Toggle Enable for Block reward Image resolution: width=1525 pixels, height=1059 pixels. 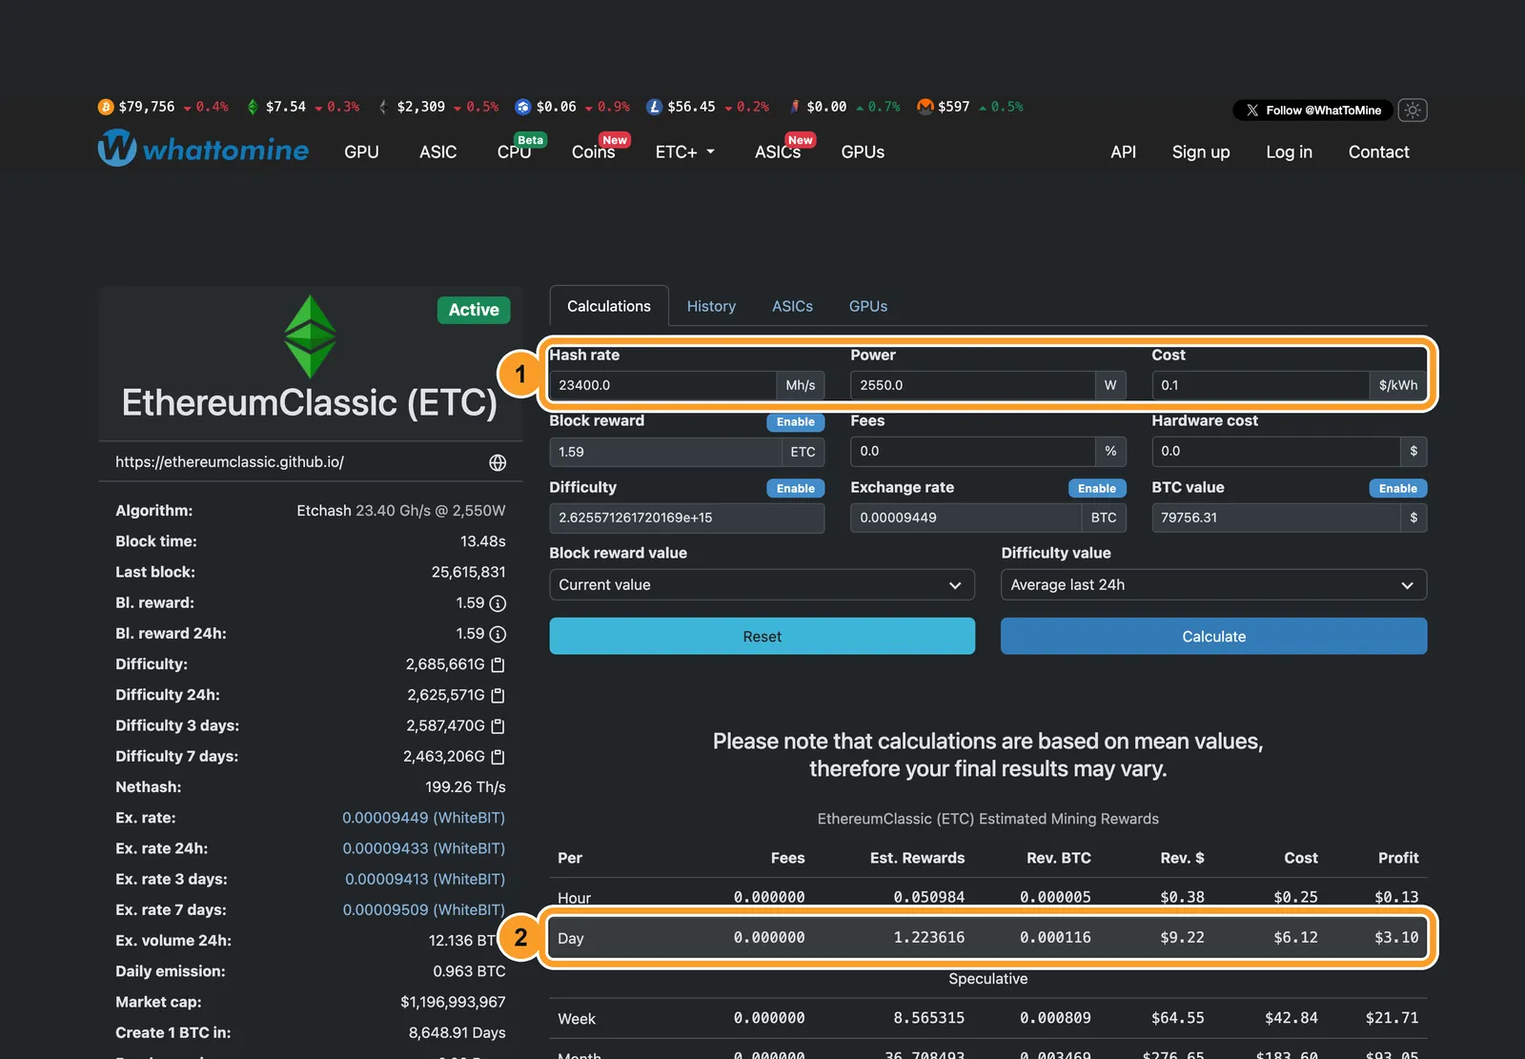pos(795,421)
